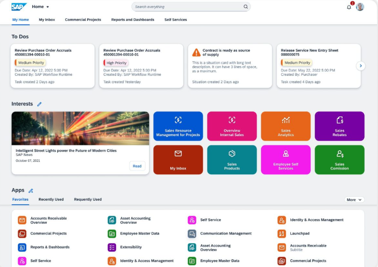
Task: Open the user profile avatar
Action: [360, 7]
